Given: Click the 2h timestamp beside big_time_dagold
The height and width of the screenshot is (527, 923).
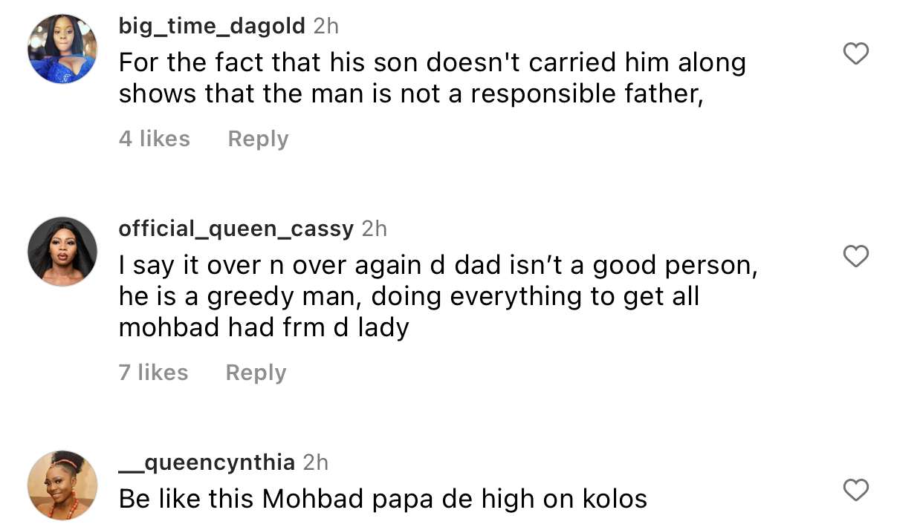Looking at the screenshot, I should pyautogui.click(x=323, y=25).
